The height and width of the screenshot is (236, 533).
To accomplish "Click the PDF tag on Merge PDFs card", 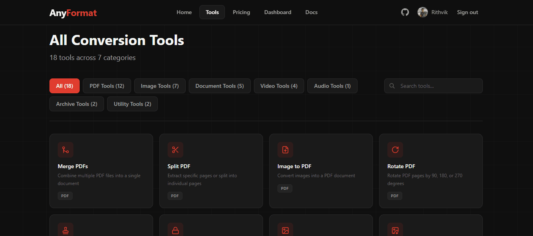I will pos(65,196).
